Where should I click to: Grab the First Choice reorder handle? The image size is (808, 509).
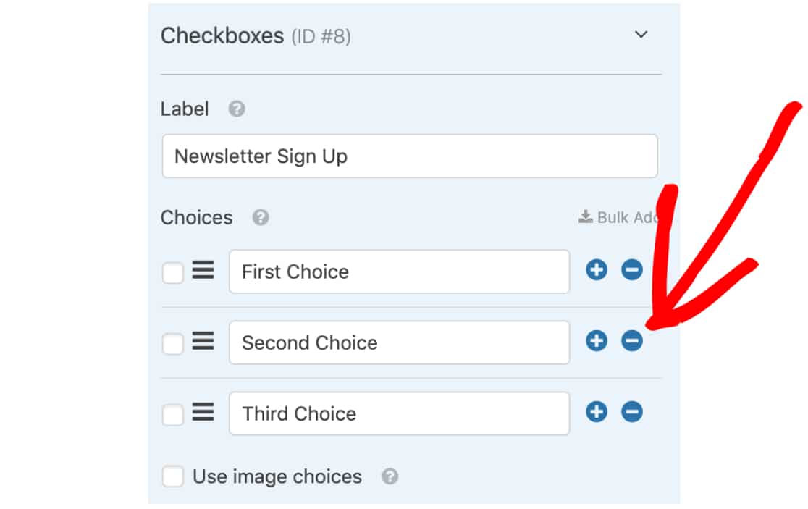point(203,270)
